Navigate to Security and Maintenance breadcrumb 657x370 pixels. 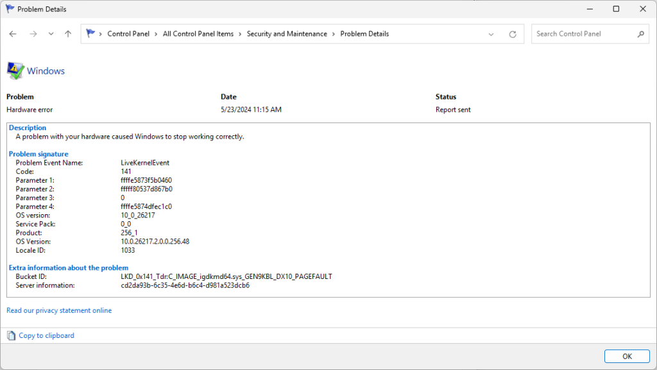pyautogui.click(x=287, y=33)
